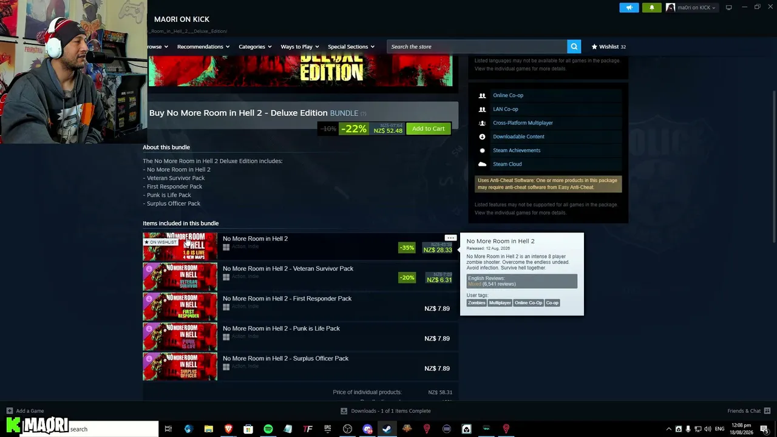Open the First Responder Pack thumbnail

(x=180, y=307)
